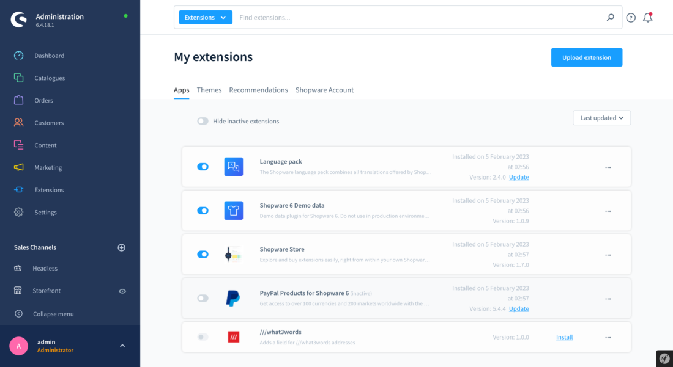Image resolution: width=673 pixels, height=367 pixels.
Task: Open Marketing menu label
Action: tap(48, 167)
